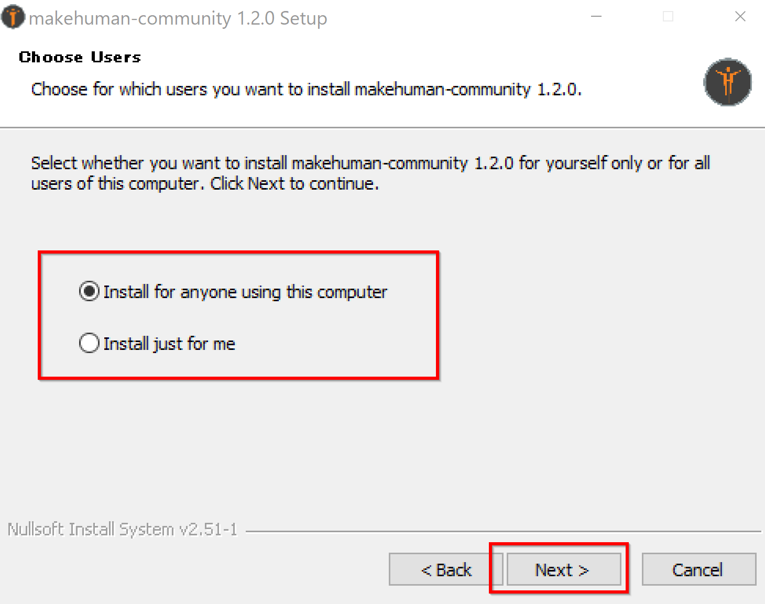Click the 'Click Next to continue' sentence
Screen dimensions: 765x604
click(294, 183)
